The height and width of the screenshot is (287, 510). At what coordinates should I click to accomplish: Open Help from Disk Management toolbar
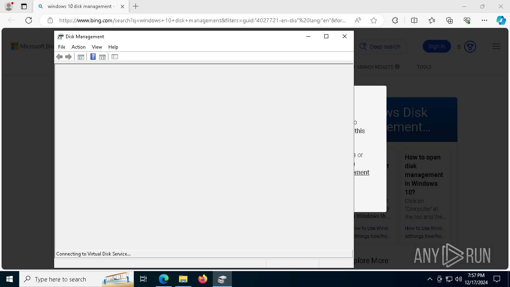[93, 57]
